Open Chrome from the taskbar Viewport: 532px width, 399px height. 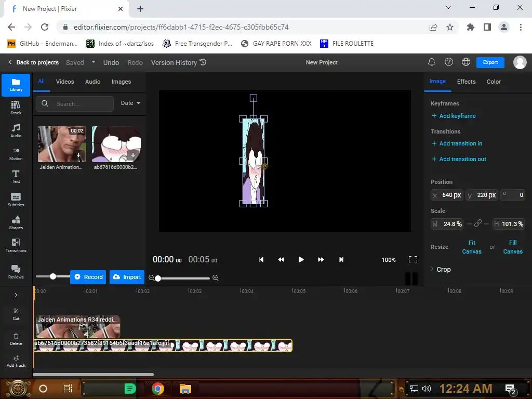coord(158,389)
